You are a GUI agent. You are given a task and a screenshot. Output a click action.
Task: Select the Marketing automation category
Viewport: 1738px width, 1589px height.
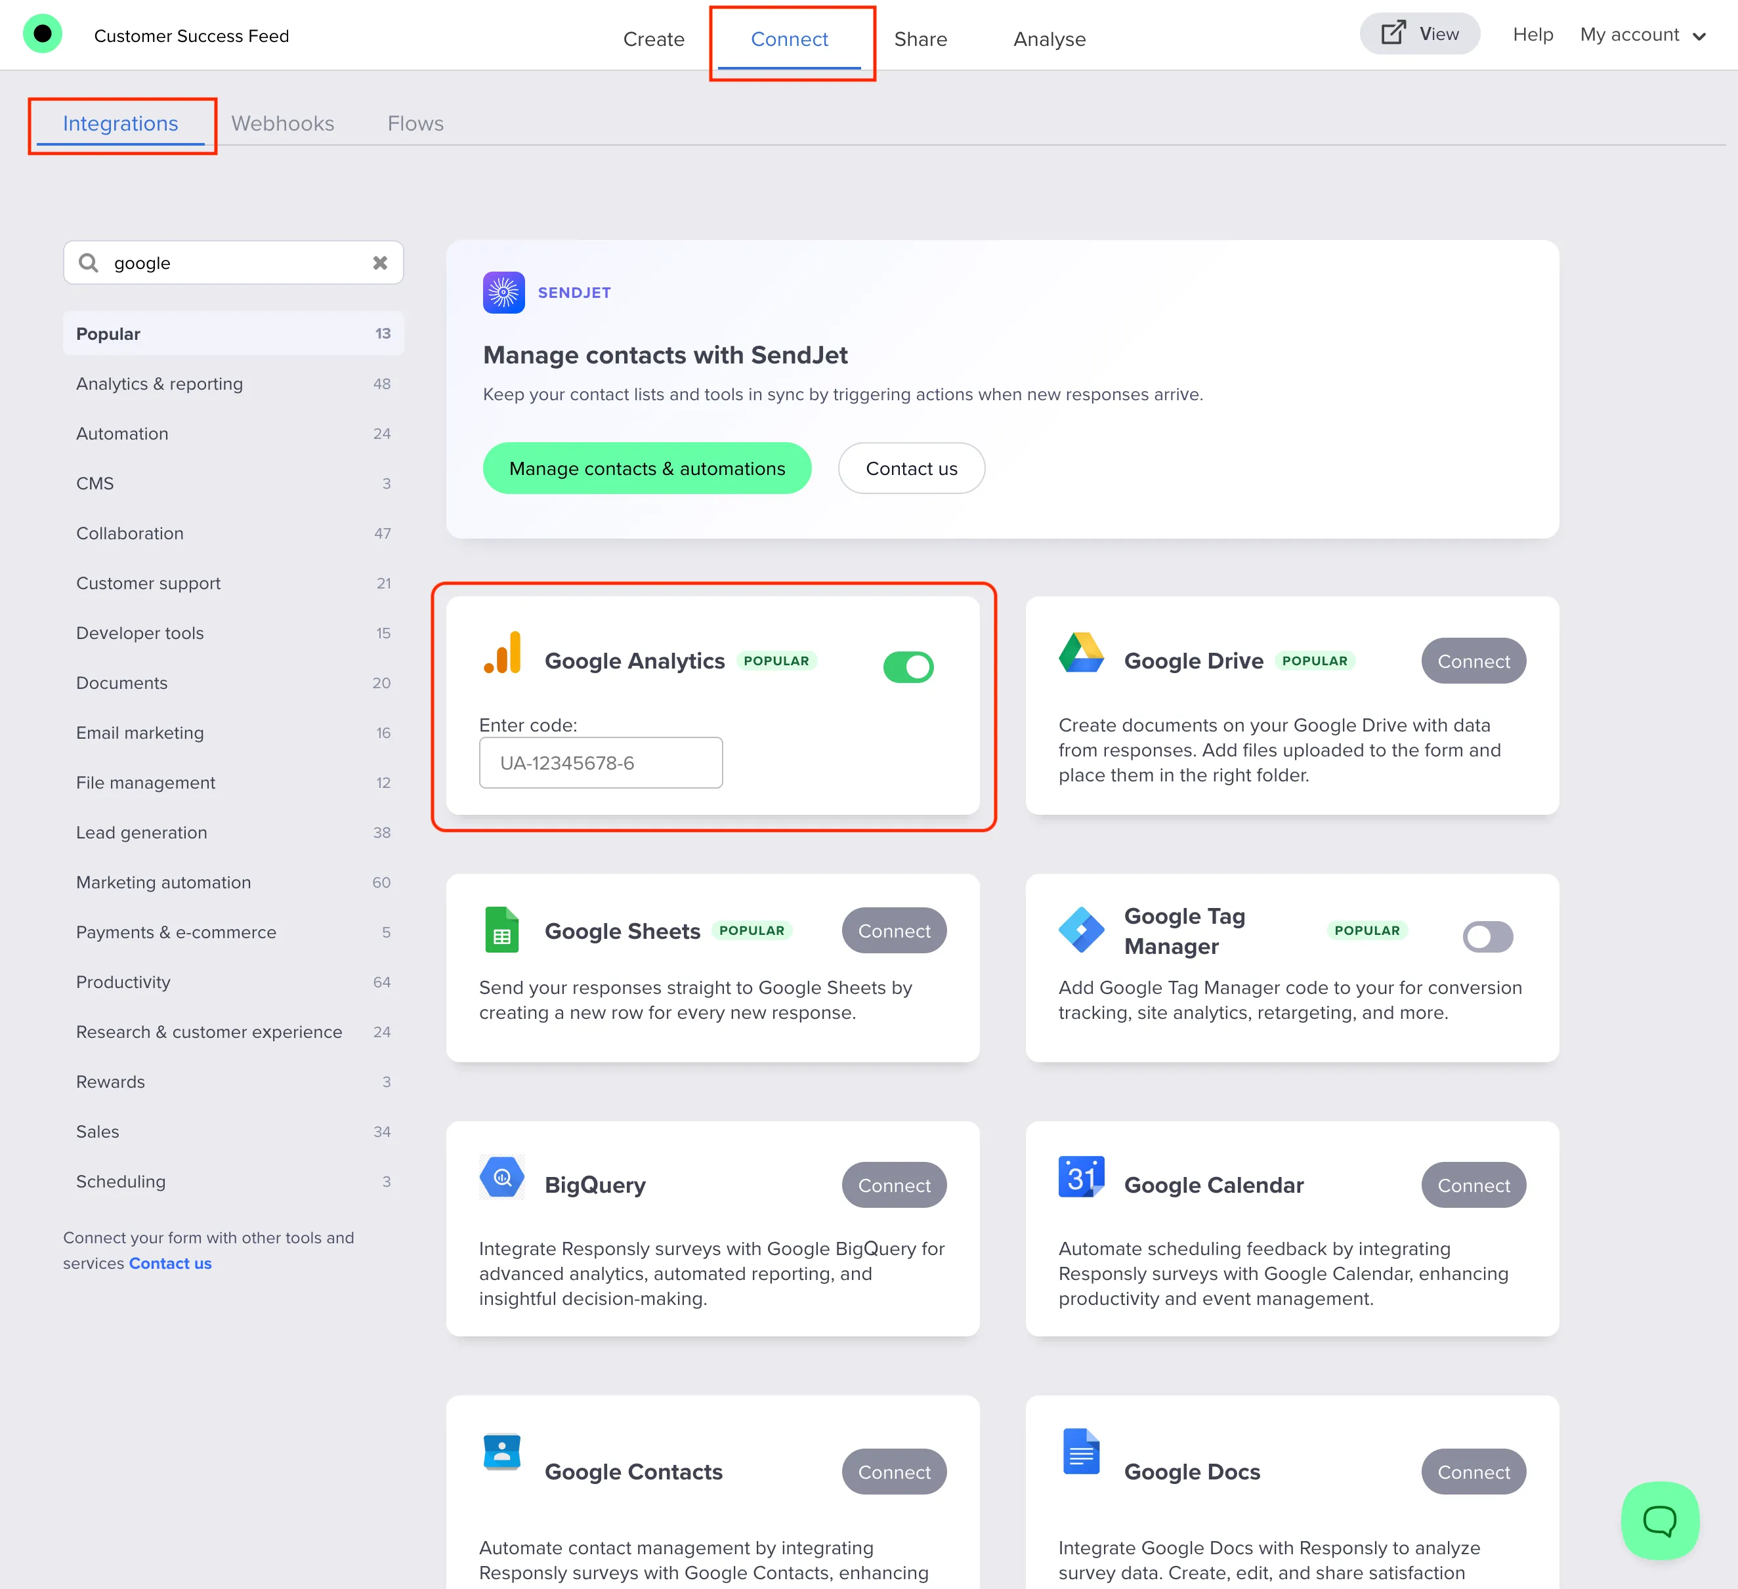234,882
